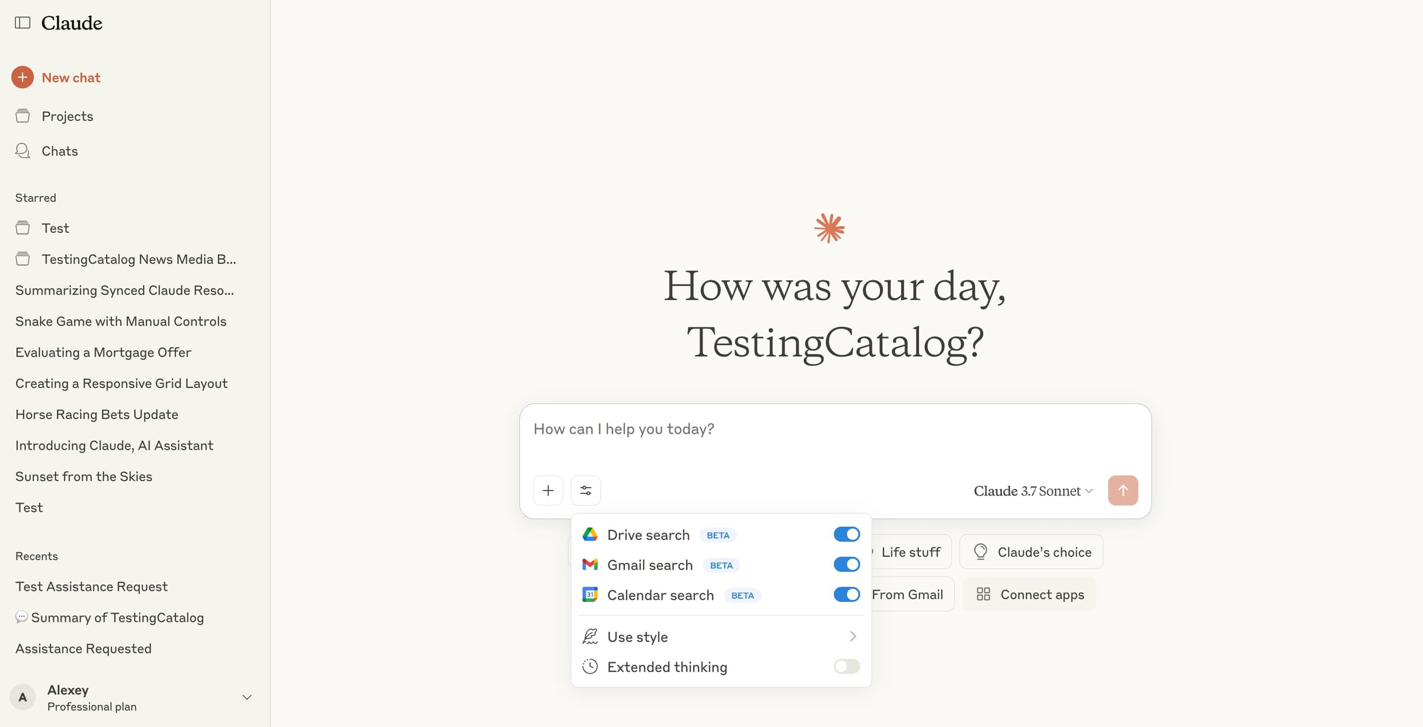
Task: Click the Connect apps grid icon
Action: click(x=984, y=594)
